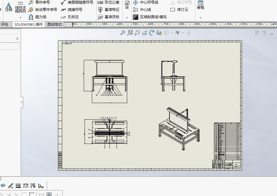Screen dimensions: 277x196
Task: Collapse the left panel using its edge handle
Action: 22,102
